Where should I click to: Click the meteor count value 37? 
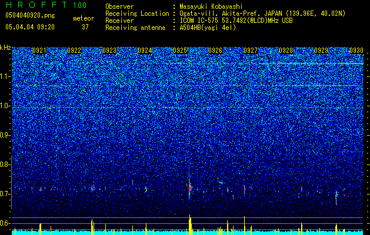coord(85,27)
